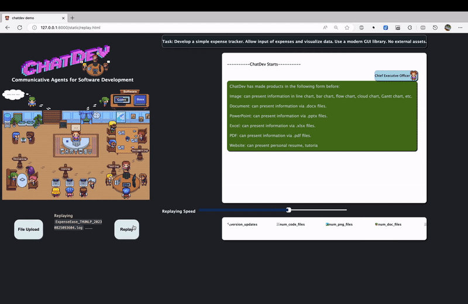Click the Chief Executive Officer avatar
The image size is (468, 304).
414,75
